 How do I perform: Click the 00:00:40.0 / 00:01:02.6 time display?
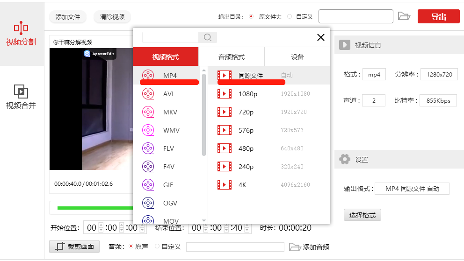(83, 183)
